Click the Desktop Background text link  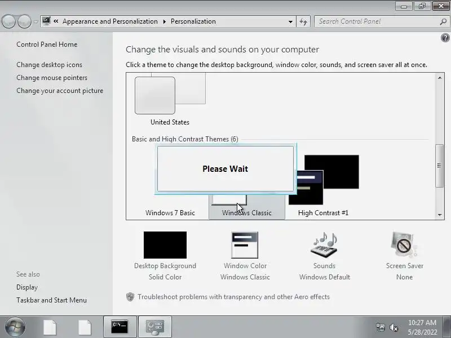tap(165, 266)
